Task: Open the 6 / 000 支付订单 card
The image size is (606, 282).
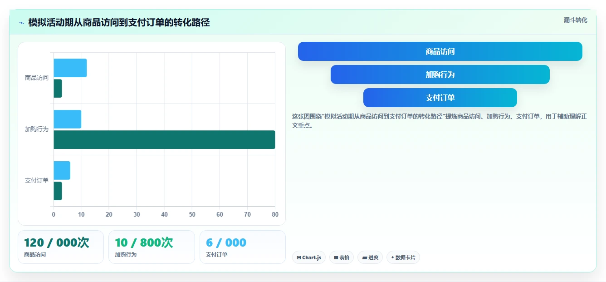Action: click(x=243, y=247)
